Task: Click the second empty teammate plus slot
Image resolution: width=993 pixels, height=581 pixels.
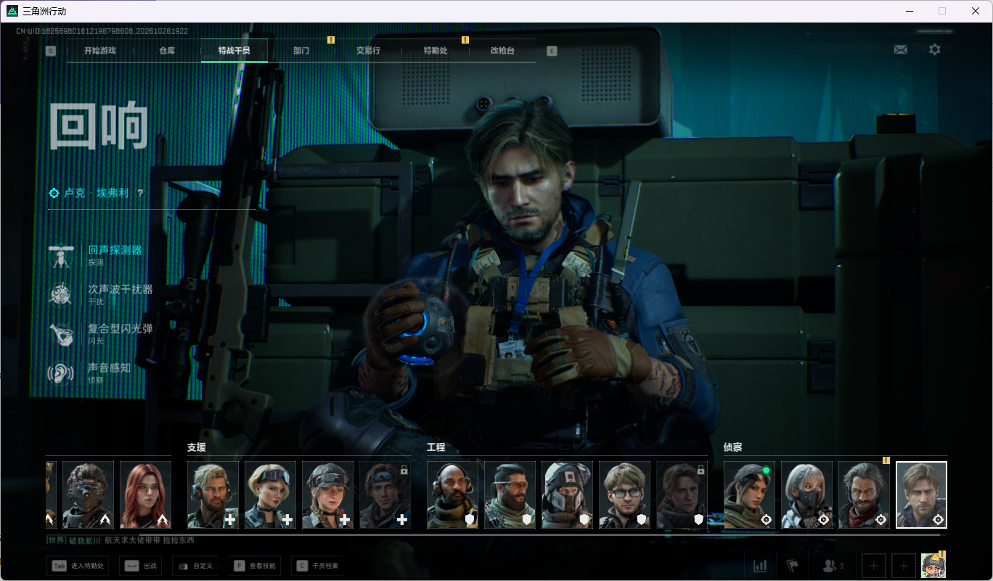Action: [x=903, y=566]
